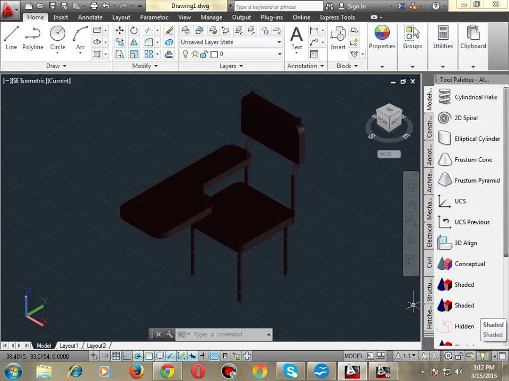Click the Move tool in Modify panel
The height and width of the screenshot is (381, 509).
pos(119,31)
